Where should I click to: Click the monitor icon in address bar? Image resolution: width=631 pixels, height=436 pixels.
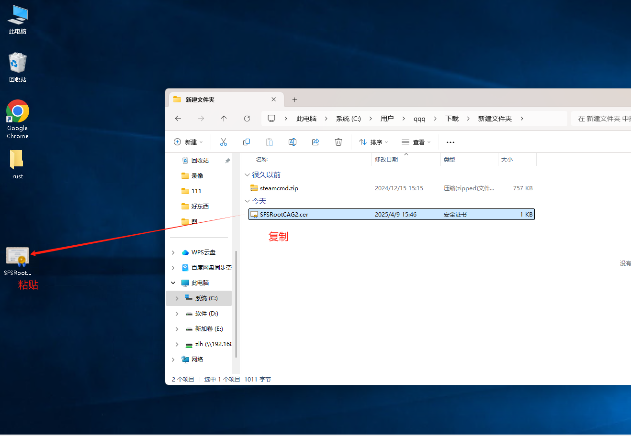point(271,119)
